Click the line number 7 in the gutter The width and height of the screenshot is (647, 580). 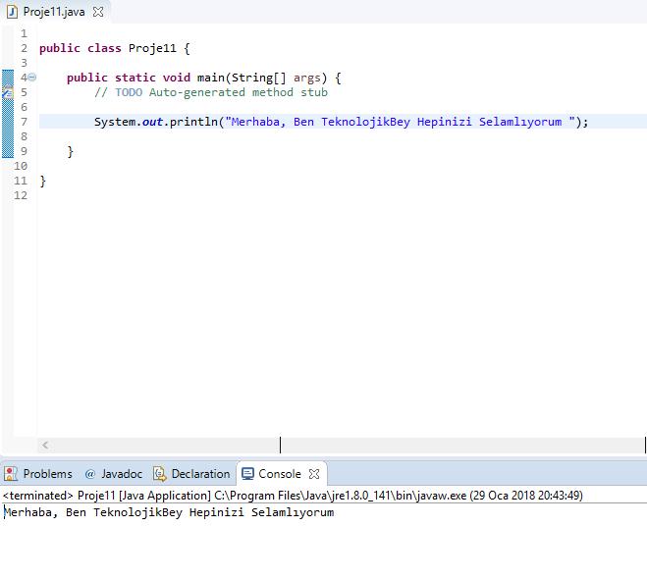tap(23, 122)
